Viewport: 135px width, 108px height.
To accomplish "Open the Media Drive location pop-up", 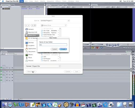I will pyautogui.click(x=54, y=25).
